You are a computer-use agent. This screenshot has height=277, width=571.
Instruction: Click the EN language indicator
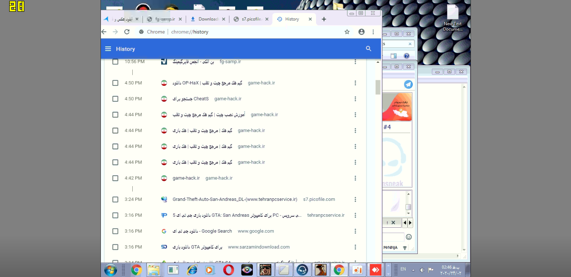[403, 269]
